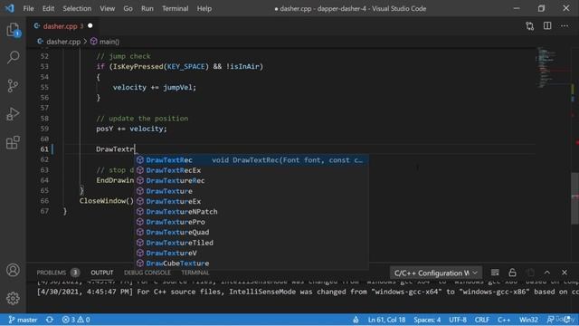Viewport: 579px width, 326px height.
Task: Select DrawTextureQuad suggestion
Action: coord(252,233)
